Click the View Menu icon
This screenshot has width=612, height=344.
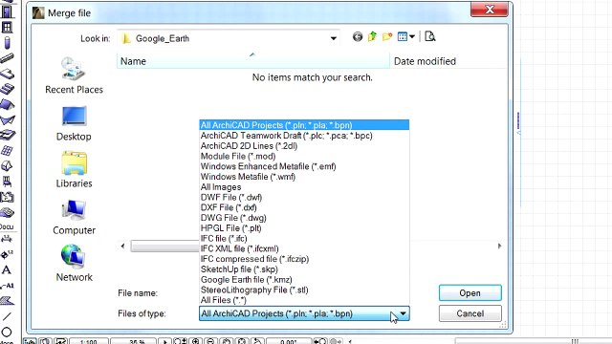coord(403,36)
